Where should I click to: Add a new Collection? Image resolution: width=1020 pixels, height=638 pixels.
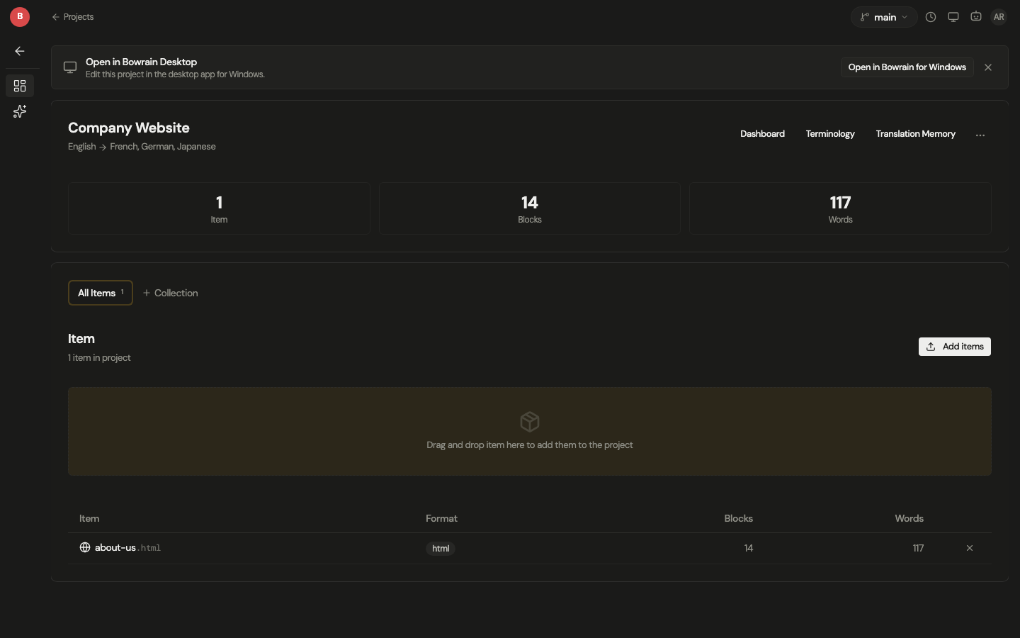170,293
